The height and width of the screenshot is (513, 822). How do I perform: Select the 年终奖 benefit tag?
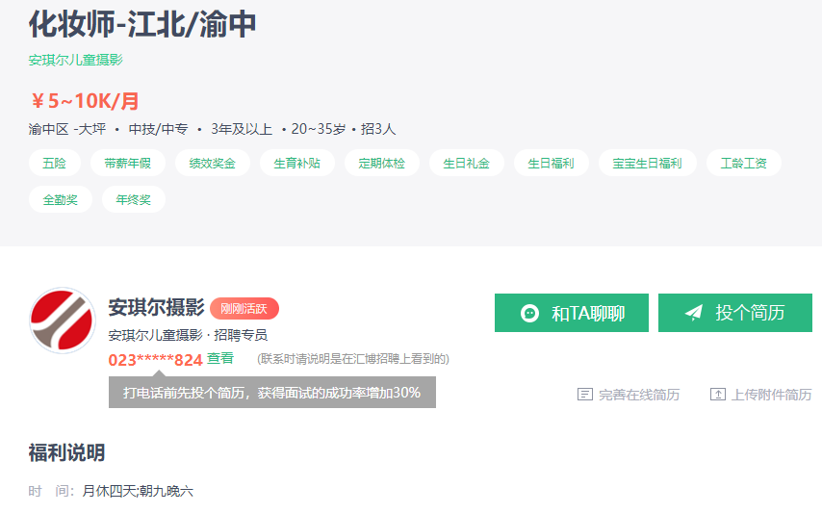point(134,199)
